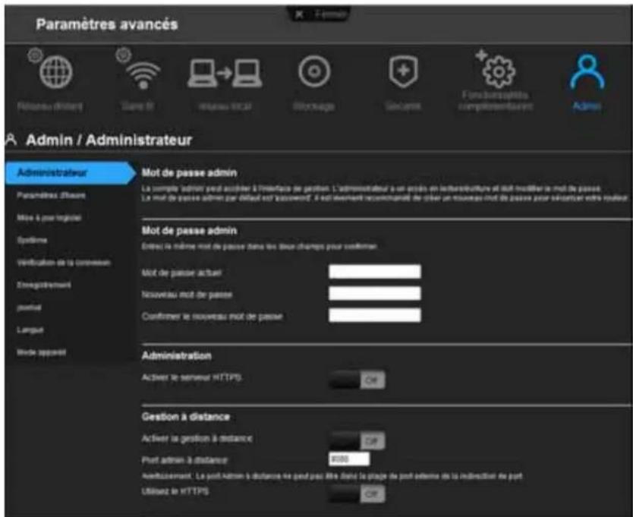Image resolution: width=633 pixels, height=517 pixels.
Task: Click the Paramètres avancés title
Action: pos(107,24)
